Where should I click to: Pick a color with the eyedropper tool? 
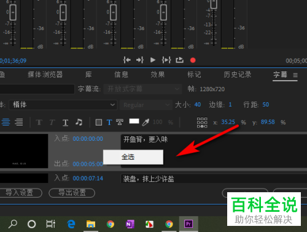(x=146, y=122)
